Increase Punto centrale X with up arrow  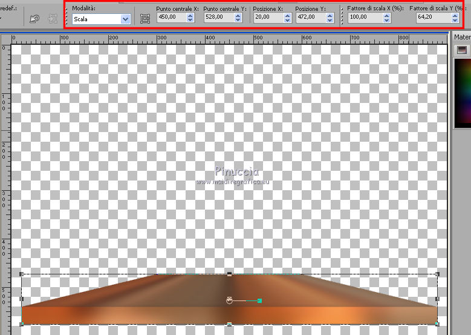tap(190, 15)
